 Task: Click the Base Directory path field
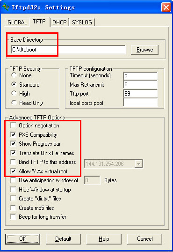point(68,50)
